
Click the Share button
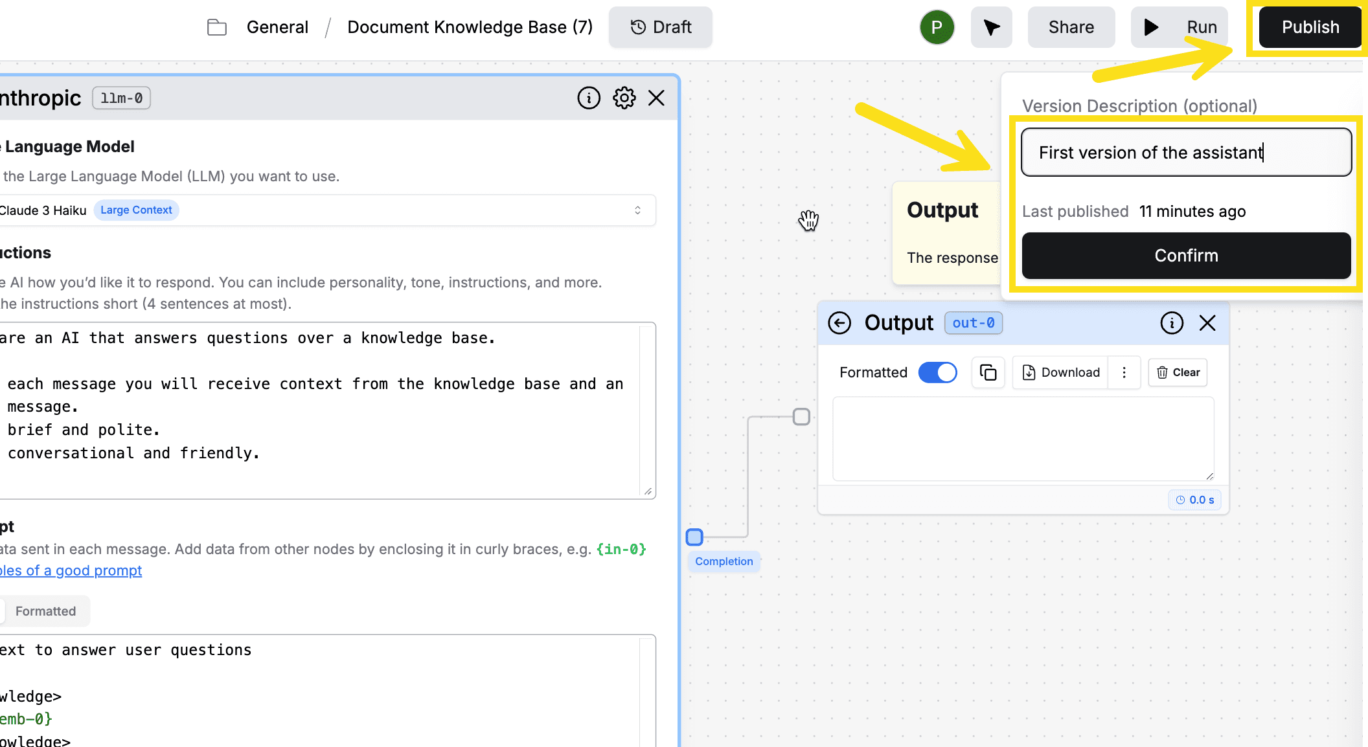[x=1071, y=27]
